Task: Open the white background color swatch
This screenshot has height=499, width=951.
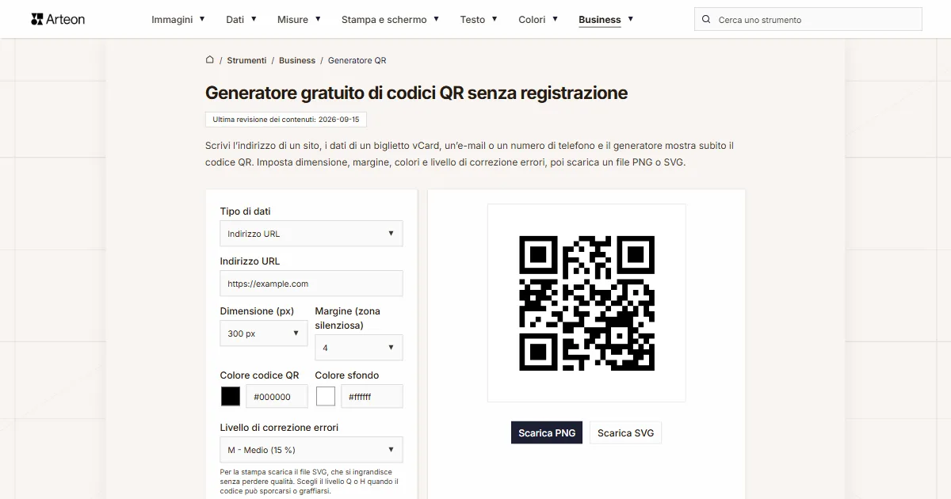Action: 326,396
